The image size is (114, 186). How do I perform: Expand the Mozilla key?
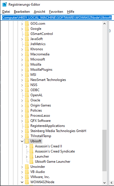click(22, 65)
